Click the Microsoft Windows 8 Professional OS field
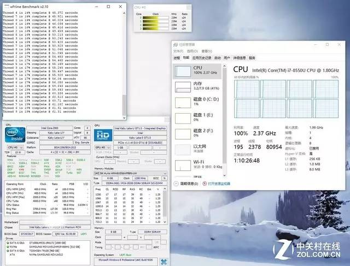Screen dimensions: 350x266 [126, 261]
